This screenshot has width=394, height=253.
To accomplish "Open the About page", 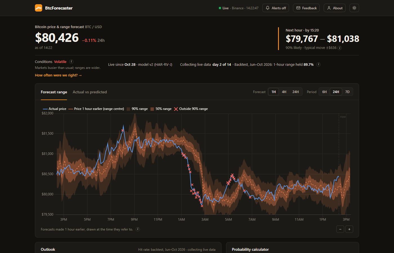I will 335,8.
